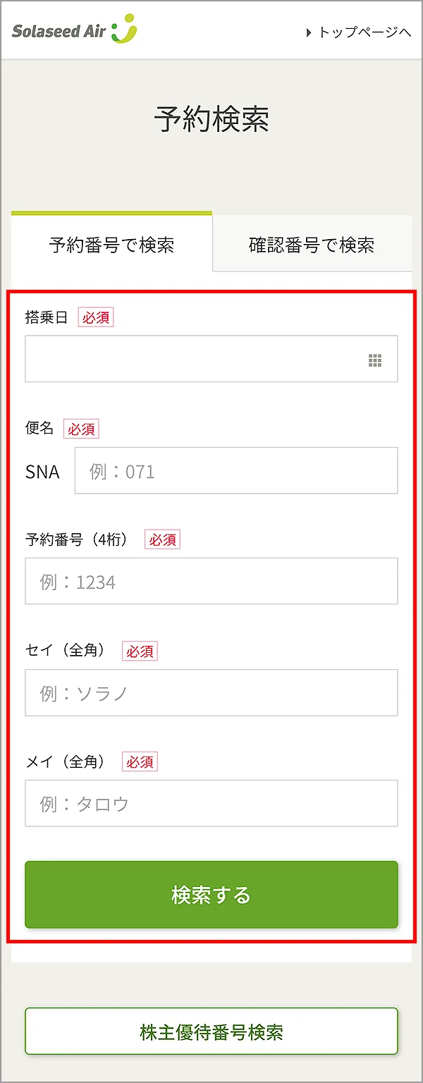
Task: Click the 搭乗日 field label
Action: (47, 317)
